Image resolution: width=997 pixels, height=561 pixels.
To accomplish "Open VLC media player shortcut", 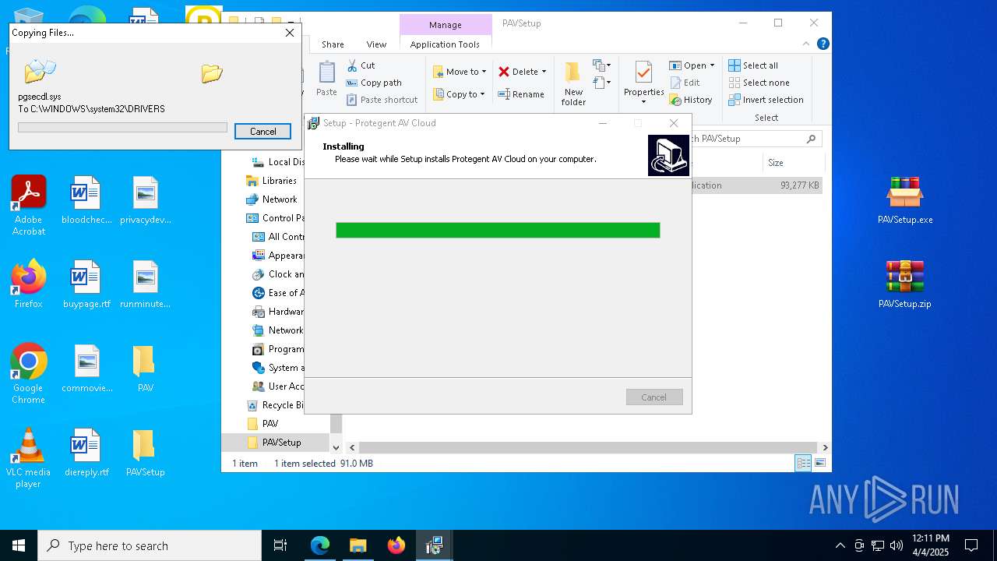I will point(29,458).
